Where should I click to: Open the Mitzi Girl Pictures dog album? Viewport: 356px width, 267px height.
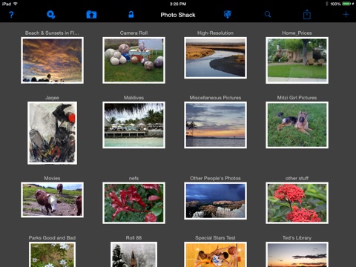tap(297, 125)
